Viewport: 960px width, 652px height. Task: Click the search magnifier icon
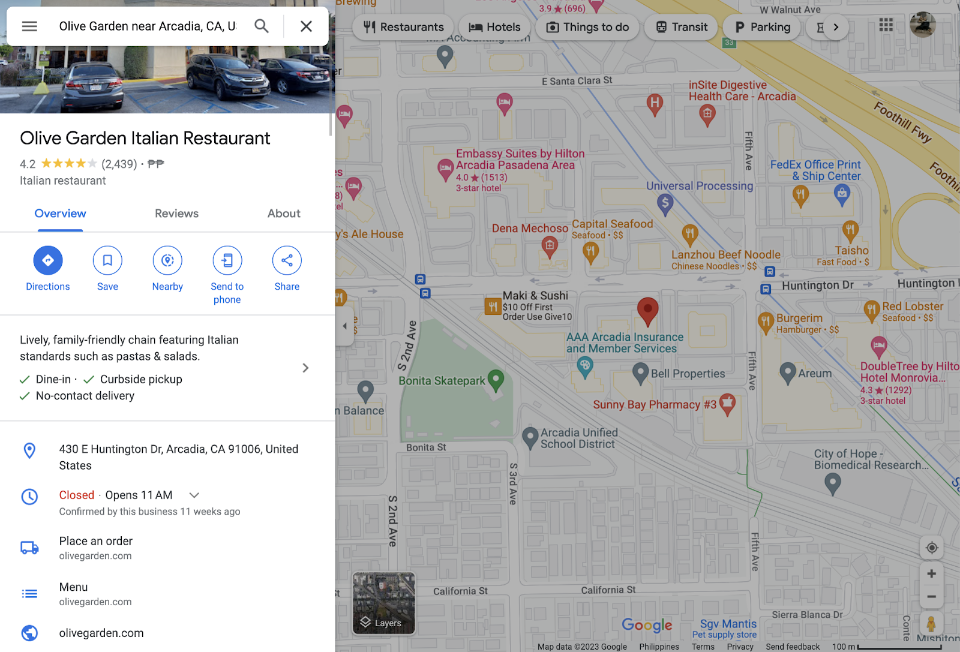pos(262,26)
